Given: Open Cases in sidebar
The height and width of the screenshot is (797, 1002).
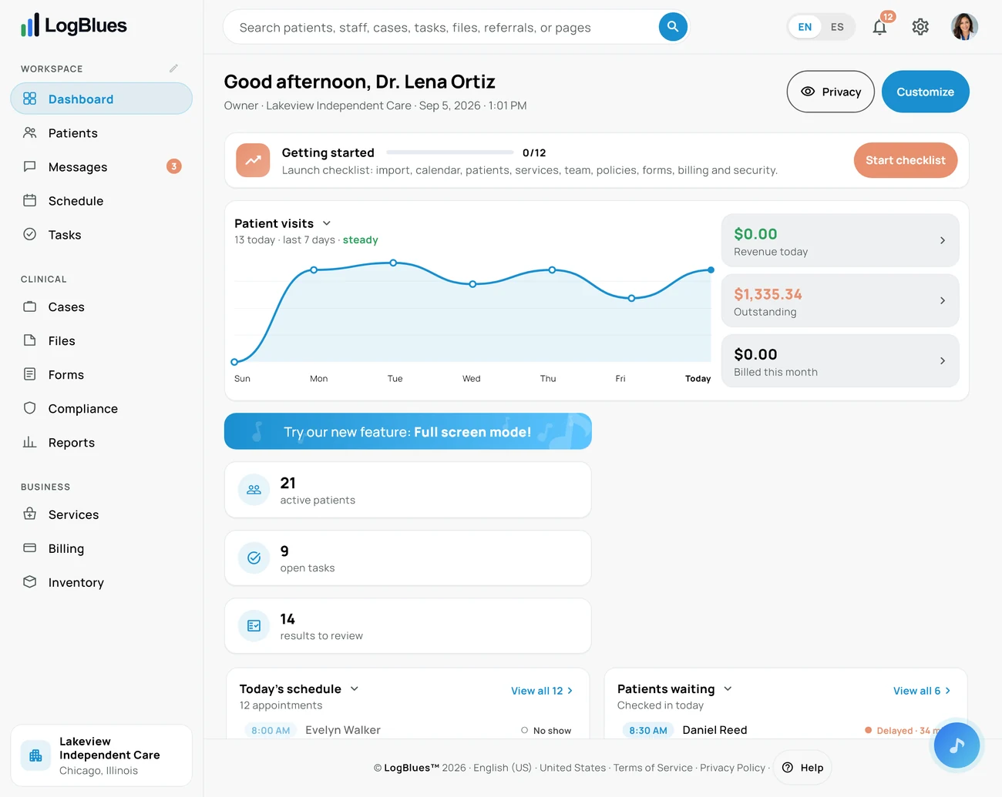Looking at the screenshot, I should click(x=101, y=306).
